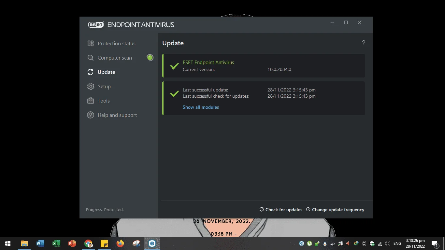The height and width of the screenshot is (250, 445).
Task: Click the ESET taskbar button
Action: point(152,243)
